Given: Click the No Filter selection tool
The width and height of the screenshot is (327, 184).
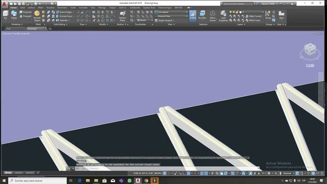Looking at the screenshot, I should pyautogui.click(x=202, y=15).
